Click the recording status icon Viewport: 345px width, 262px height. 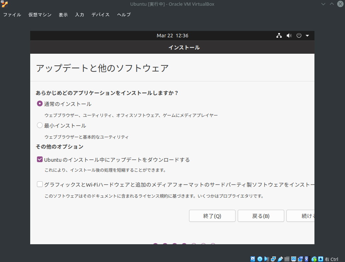301,259
